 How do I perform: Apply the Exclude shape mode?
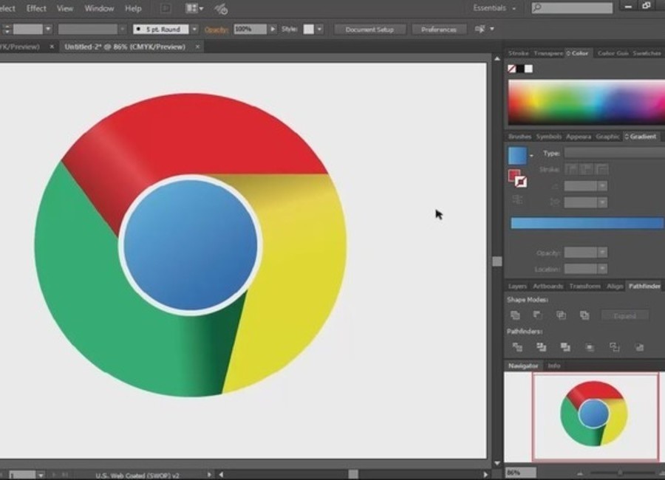(x=584, y=315)
